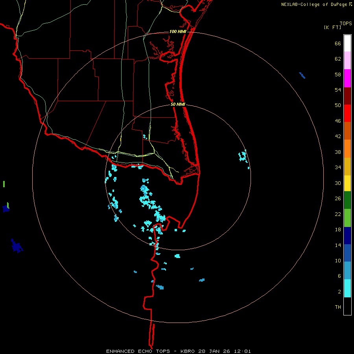354x354 pixels.
Task: Click the yellow 30 kft legend swatch
Action: (x=347, y=183)
